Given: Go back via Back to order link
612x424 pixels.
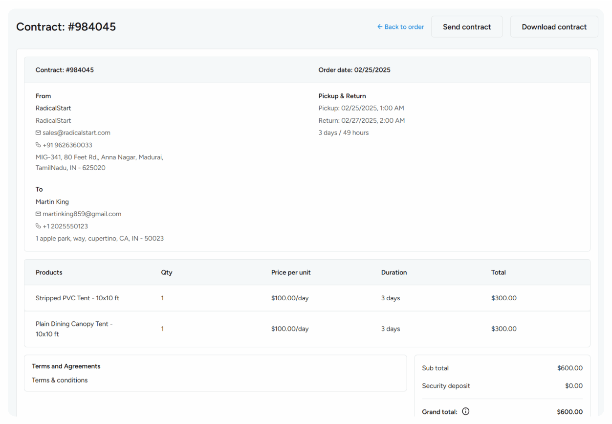Looking at the screenshot, I should click(x=404, y=27).
